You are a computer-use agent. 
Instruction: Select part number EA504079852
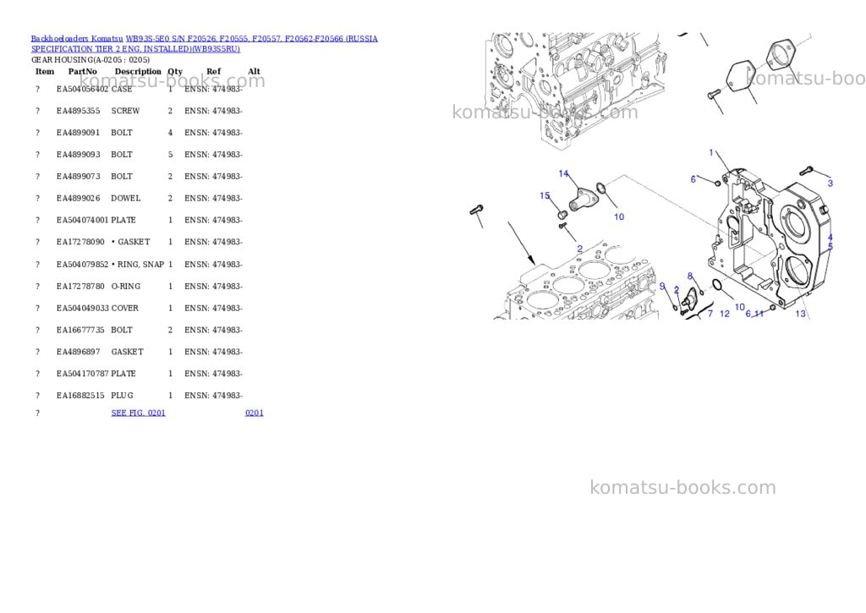82,265
